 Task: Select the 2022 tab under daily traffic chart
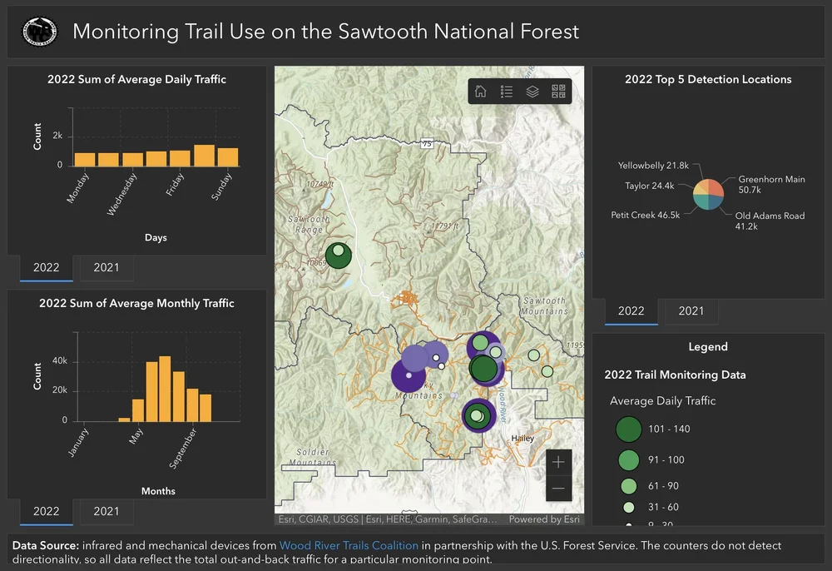tap(46, 268)
